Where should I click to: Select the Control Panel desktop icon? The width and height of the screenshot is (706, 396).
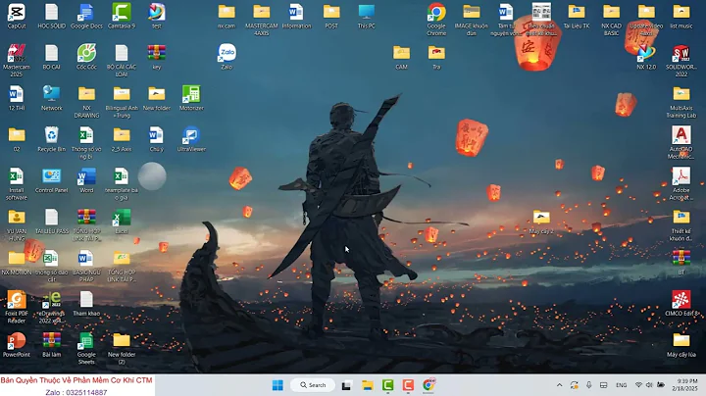tap(51, 180)
